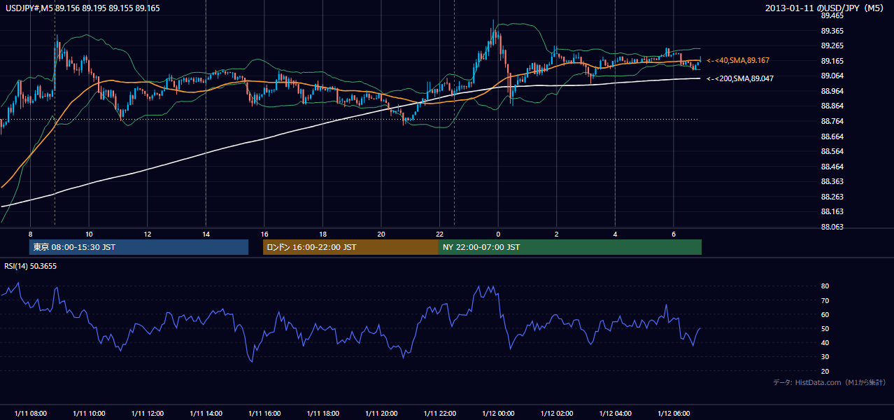
Task: Click RSI scale value 70
Action: [x=825, y=300]
